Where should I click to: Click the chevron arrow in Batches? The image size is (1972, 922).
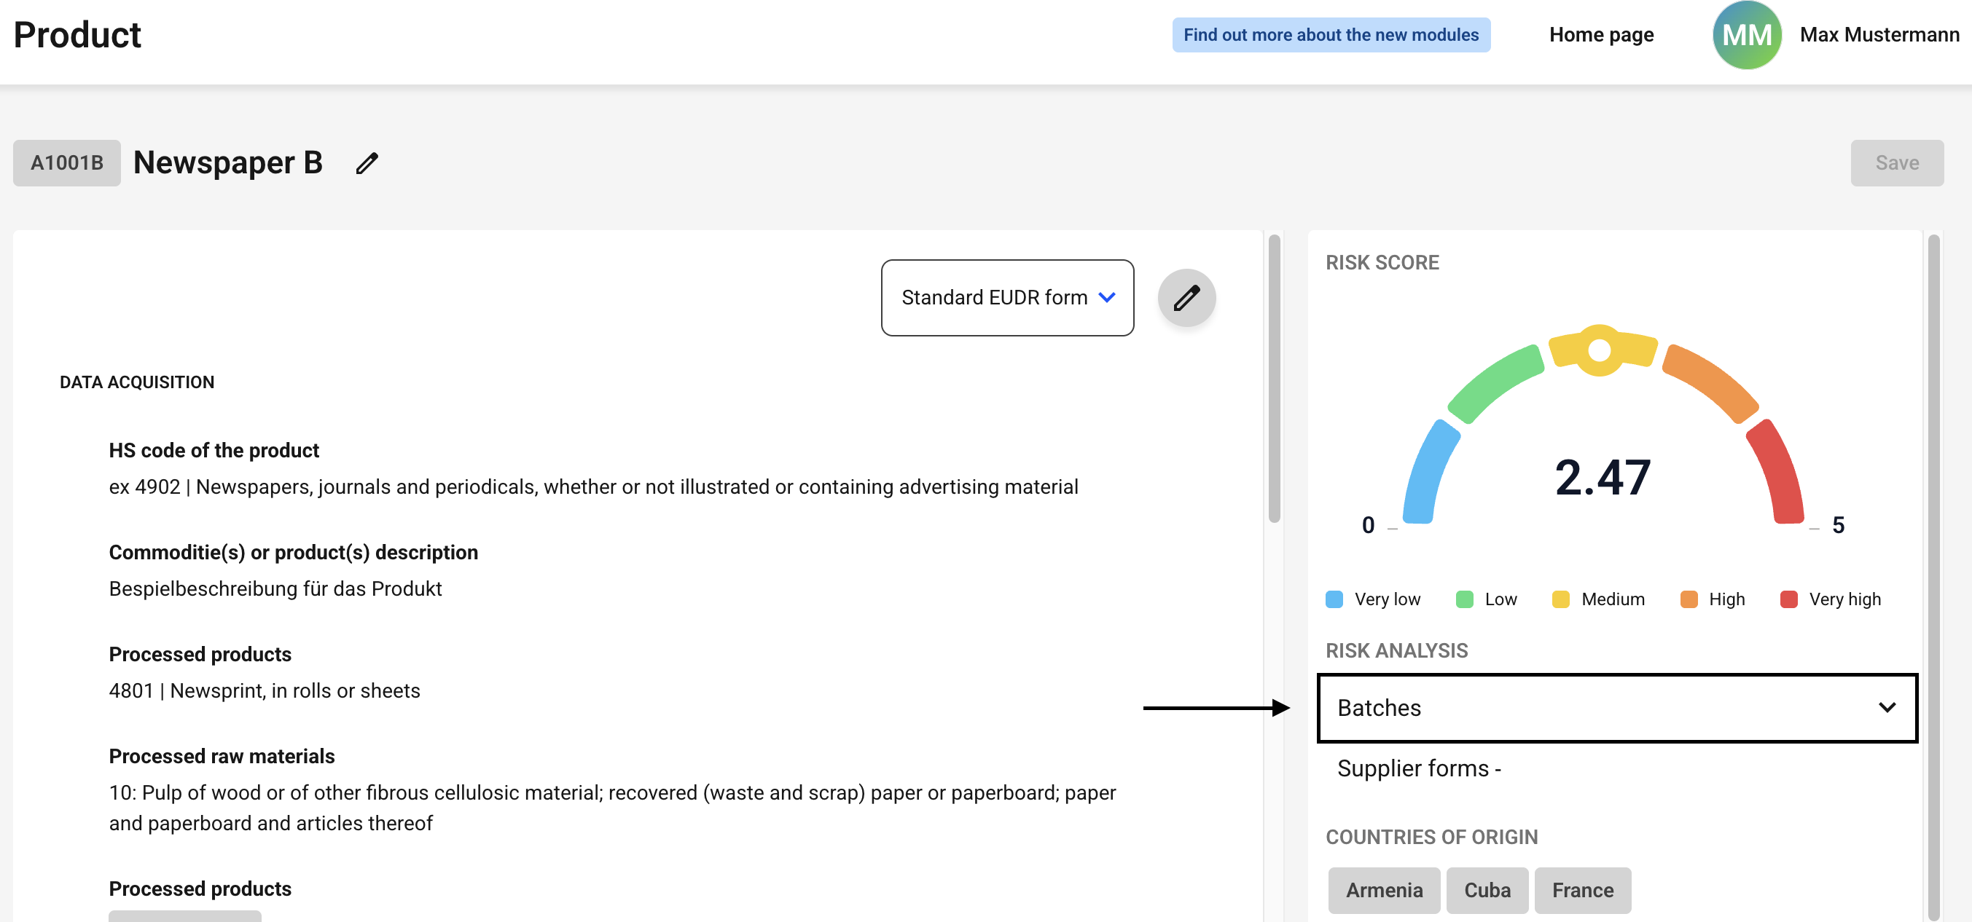(1887, 708)
